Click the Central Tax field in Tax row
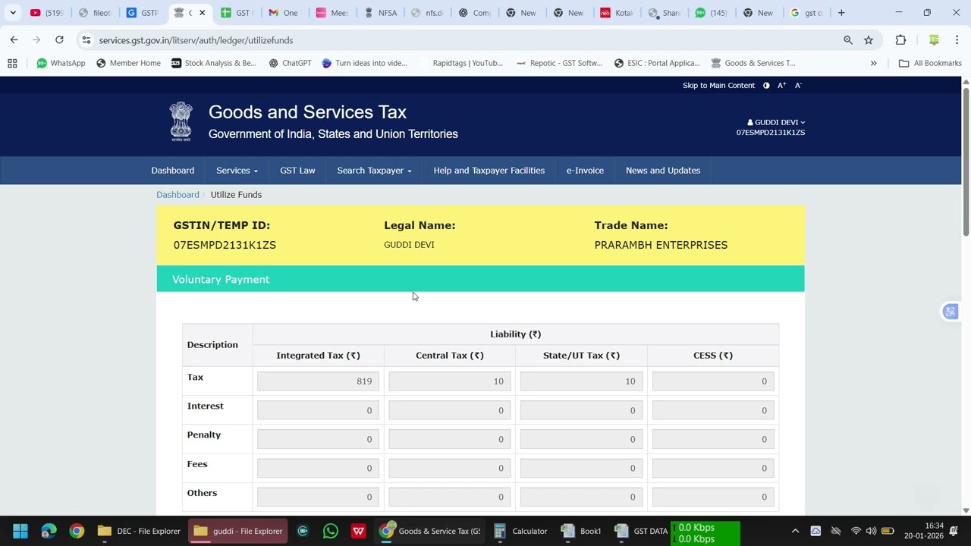 449,381
